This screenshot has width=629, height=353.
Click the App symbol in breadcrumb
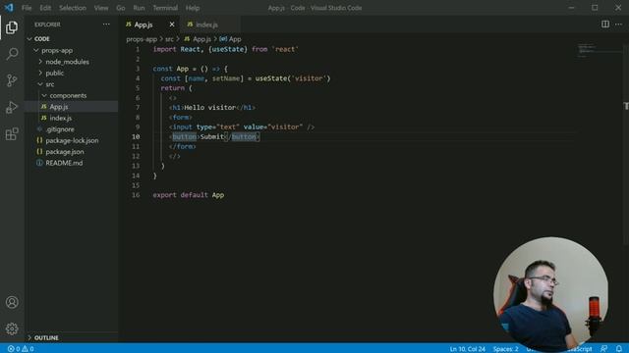point(235,39)
